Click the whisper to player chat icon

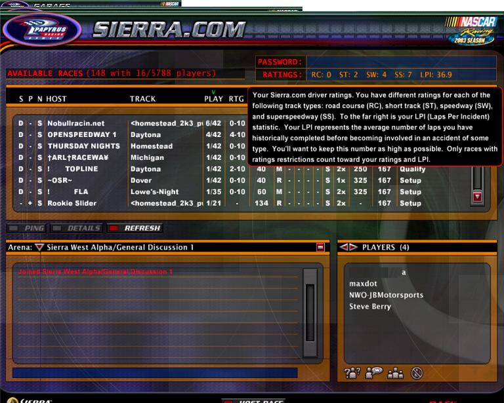(x=374, y=372)
